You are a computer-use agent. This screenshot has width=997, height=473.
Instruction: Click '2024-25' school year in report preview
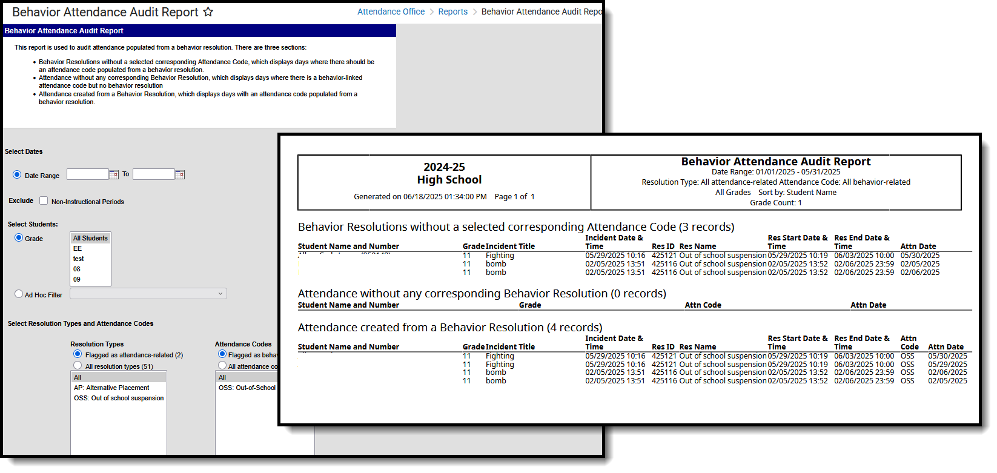(444, 167)
